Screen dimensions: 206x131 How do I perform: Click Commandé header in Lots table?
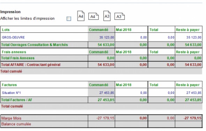tap(99, 30)
